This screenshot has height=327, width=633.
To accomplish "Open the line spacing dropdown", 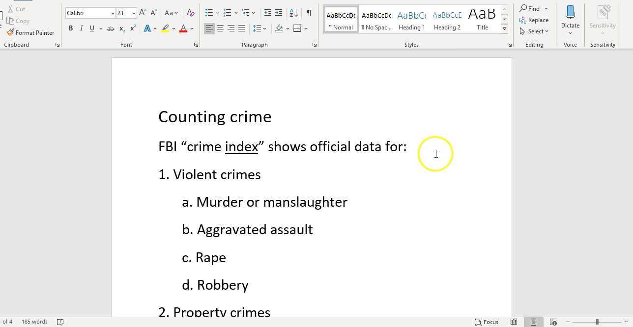I will [264, 28].
